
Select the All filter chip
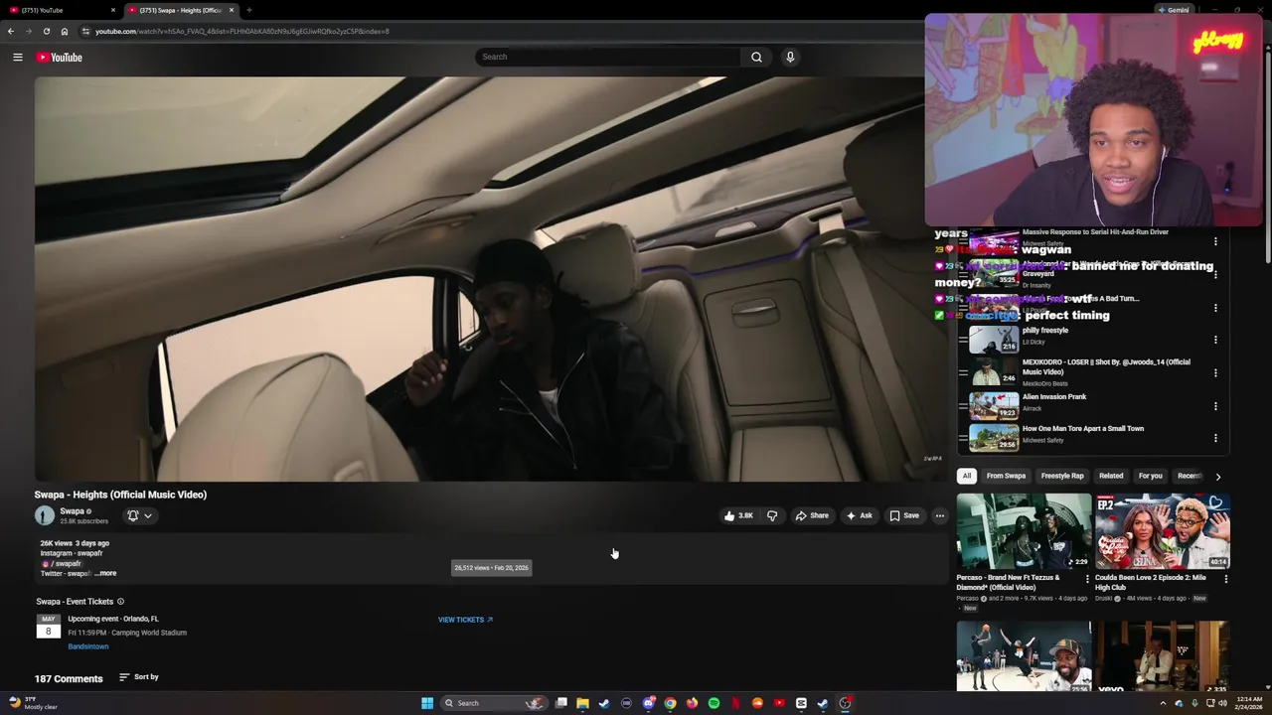[x=966, y=476]
